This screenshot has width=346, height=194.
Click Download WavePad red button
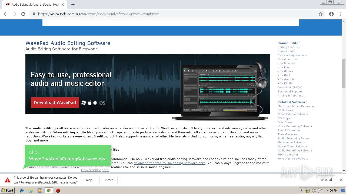point(55,103)
